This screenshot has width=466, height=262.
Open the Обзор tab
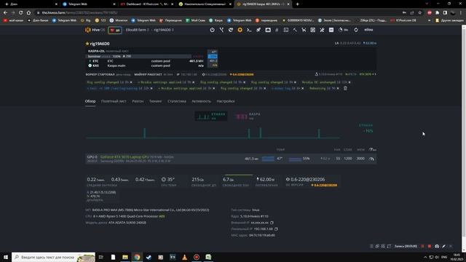(x=90, y=101)
